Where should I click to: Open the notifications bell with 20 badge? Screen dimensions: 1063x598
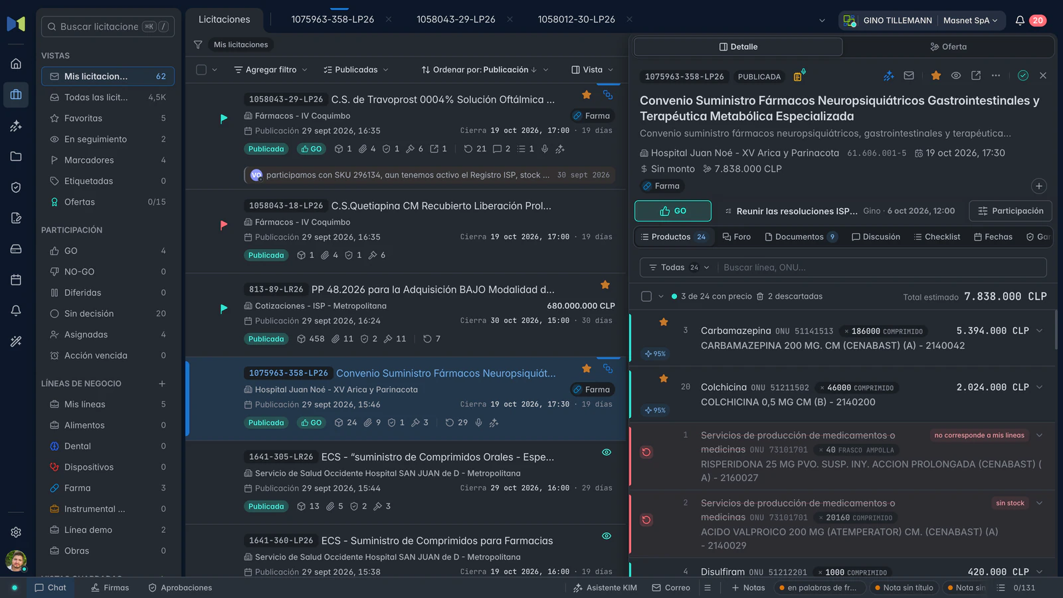[x=1020, y=21]
